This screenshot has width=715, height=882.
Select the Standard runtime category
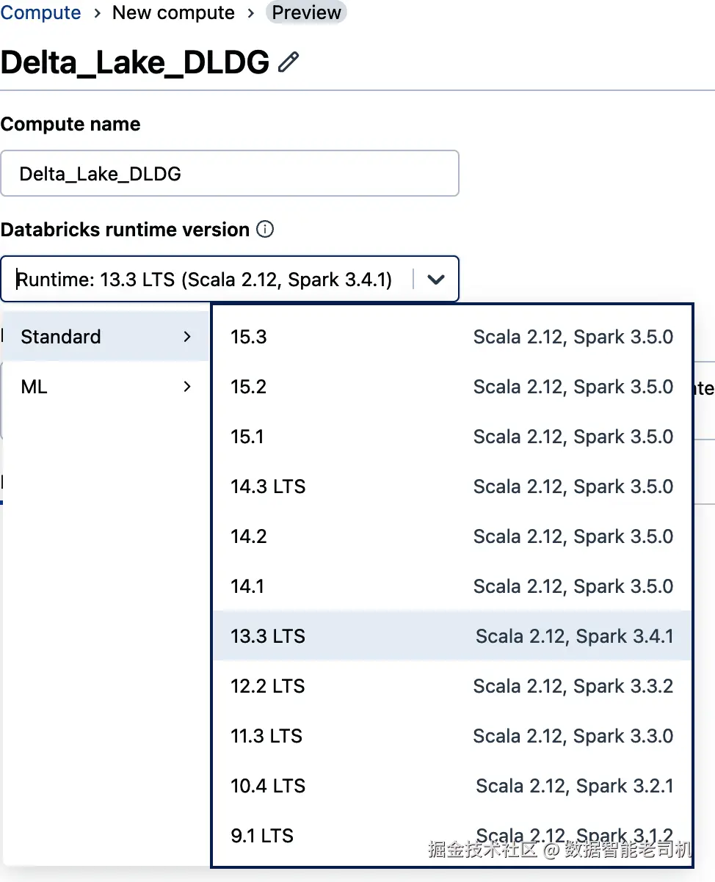coord(106,337)
